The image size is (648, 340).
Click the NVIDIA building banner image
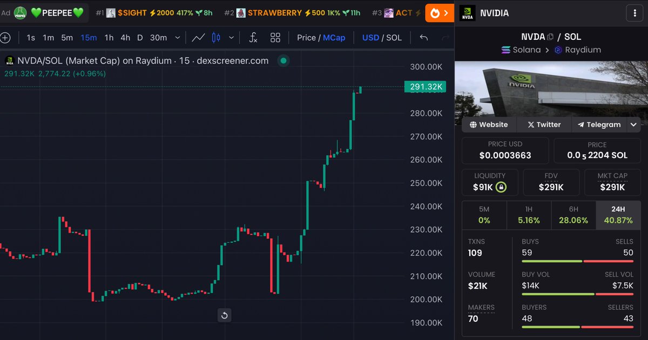(551, 88)
